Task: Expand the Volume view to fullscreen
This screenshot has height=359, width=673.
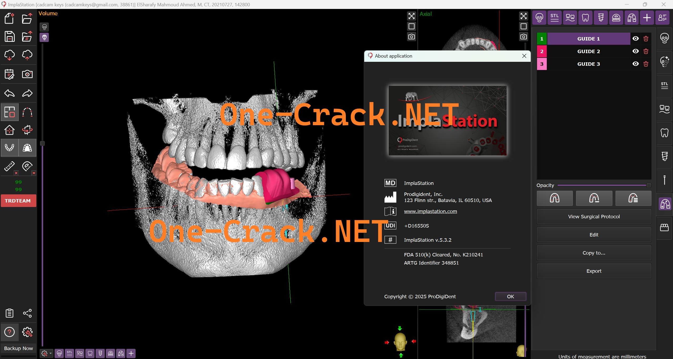Action: tap(411, 16)
